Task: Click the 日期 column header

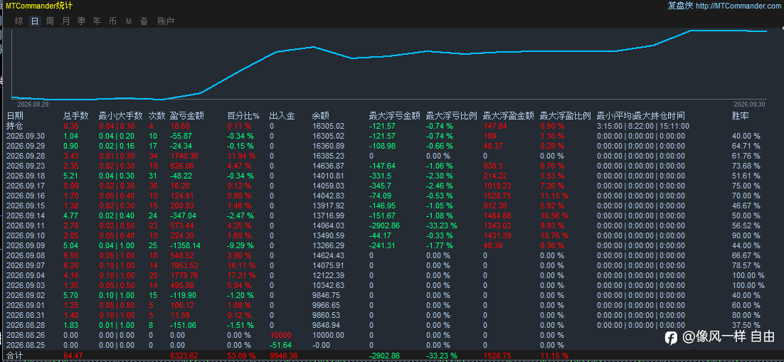Action: (14, 115)
